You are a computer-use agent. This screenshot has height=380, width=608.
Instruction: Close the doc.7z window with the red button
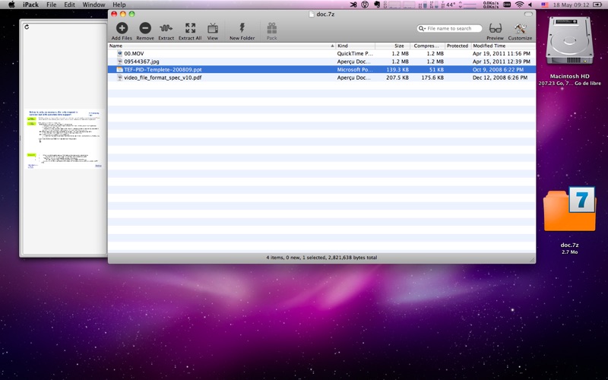[114, 14]
